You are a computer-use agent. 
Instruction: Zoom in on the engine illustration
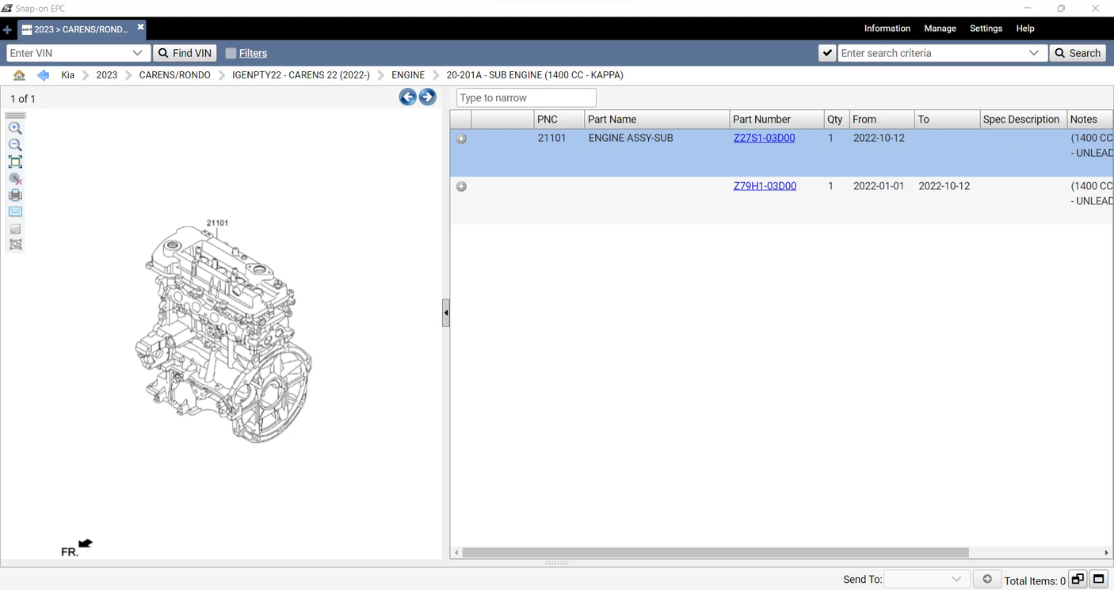pos(15,128)
